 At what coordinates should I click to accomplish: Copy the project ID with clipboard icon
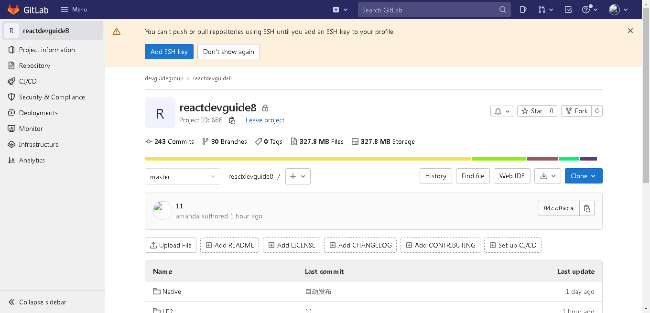(x=232, y=120)
